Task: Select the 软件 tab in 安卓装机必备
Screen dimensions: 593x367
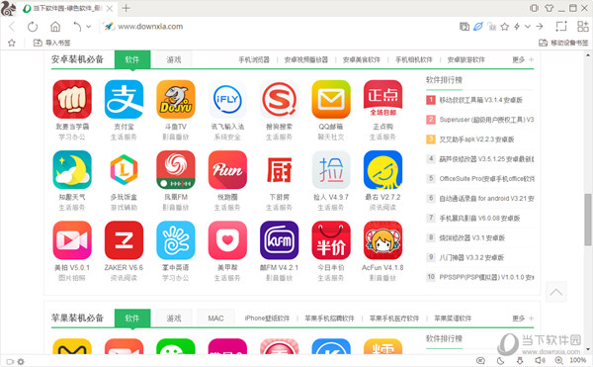Action: [132, 59]
